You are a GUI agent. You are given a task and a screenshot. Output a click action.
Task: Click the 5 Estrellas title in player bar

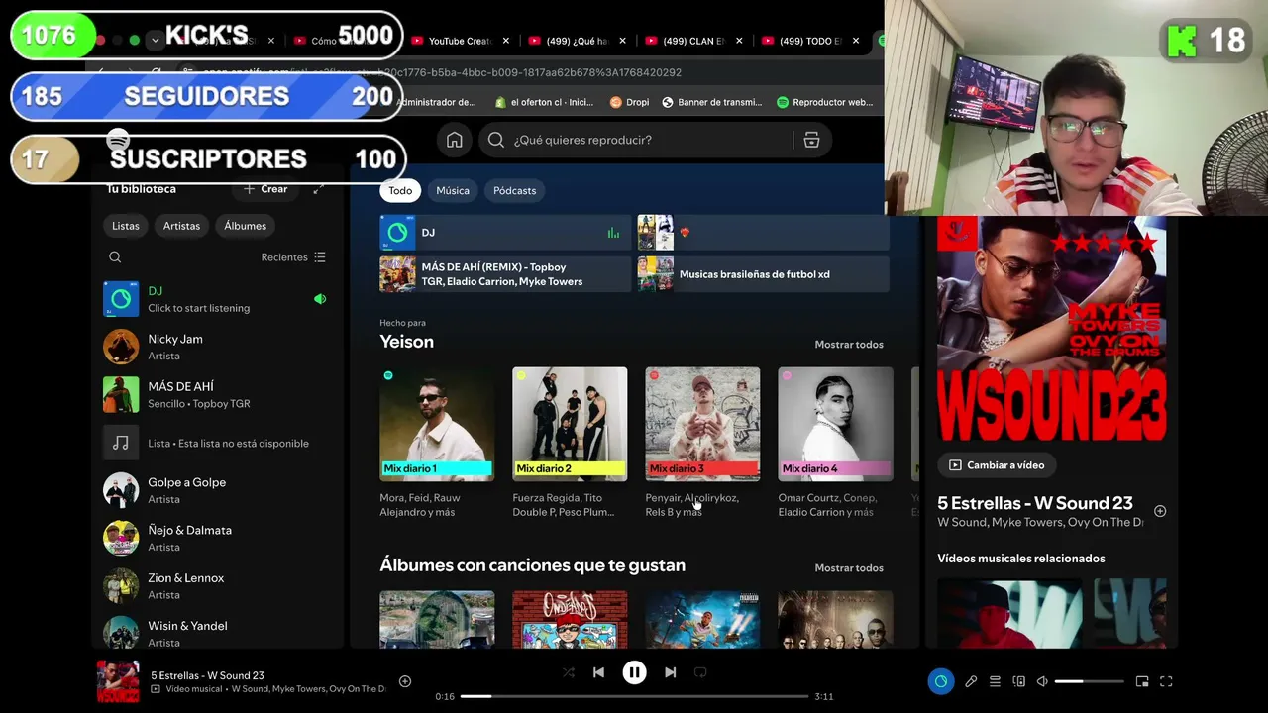click(207, 675)
